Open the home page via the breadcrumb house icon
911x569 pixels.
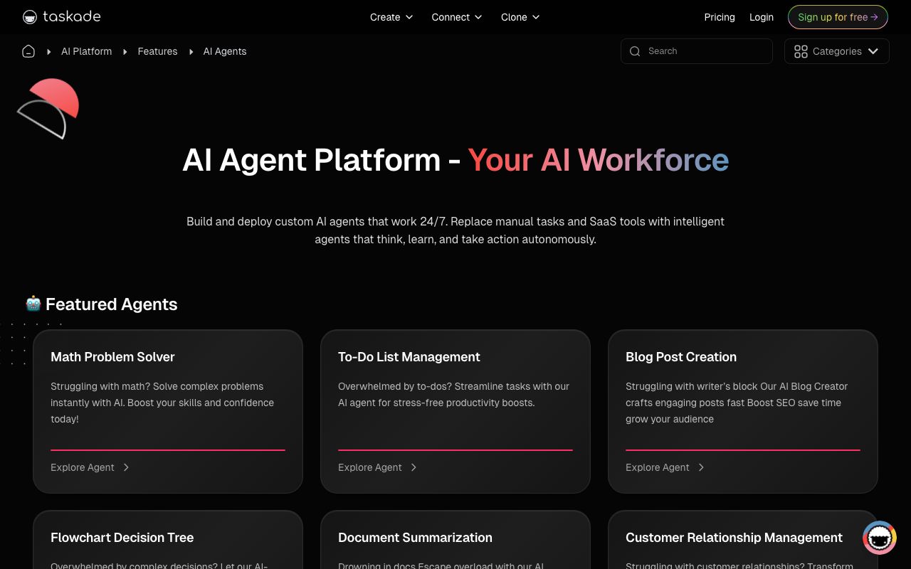coord(28,51)
